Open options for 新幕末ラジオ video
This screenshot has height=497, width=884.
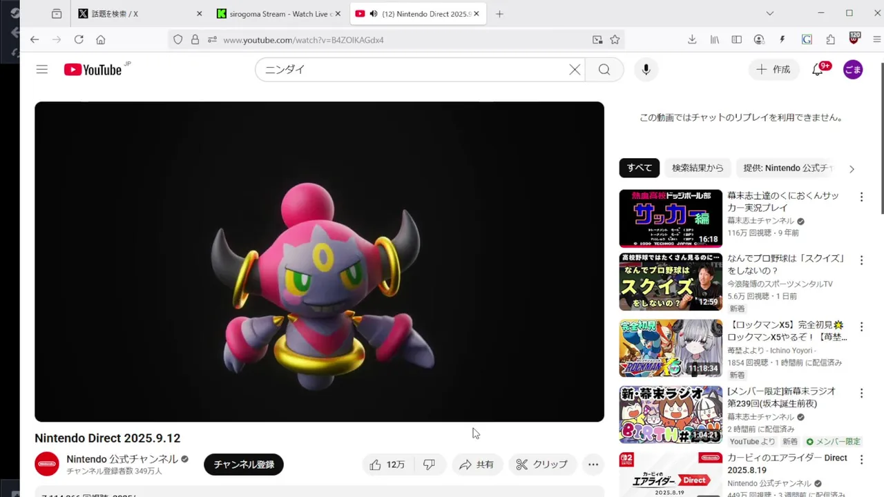coord(861,393)
